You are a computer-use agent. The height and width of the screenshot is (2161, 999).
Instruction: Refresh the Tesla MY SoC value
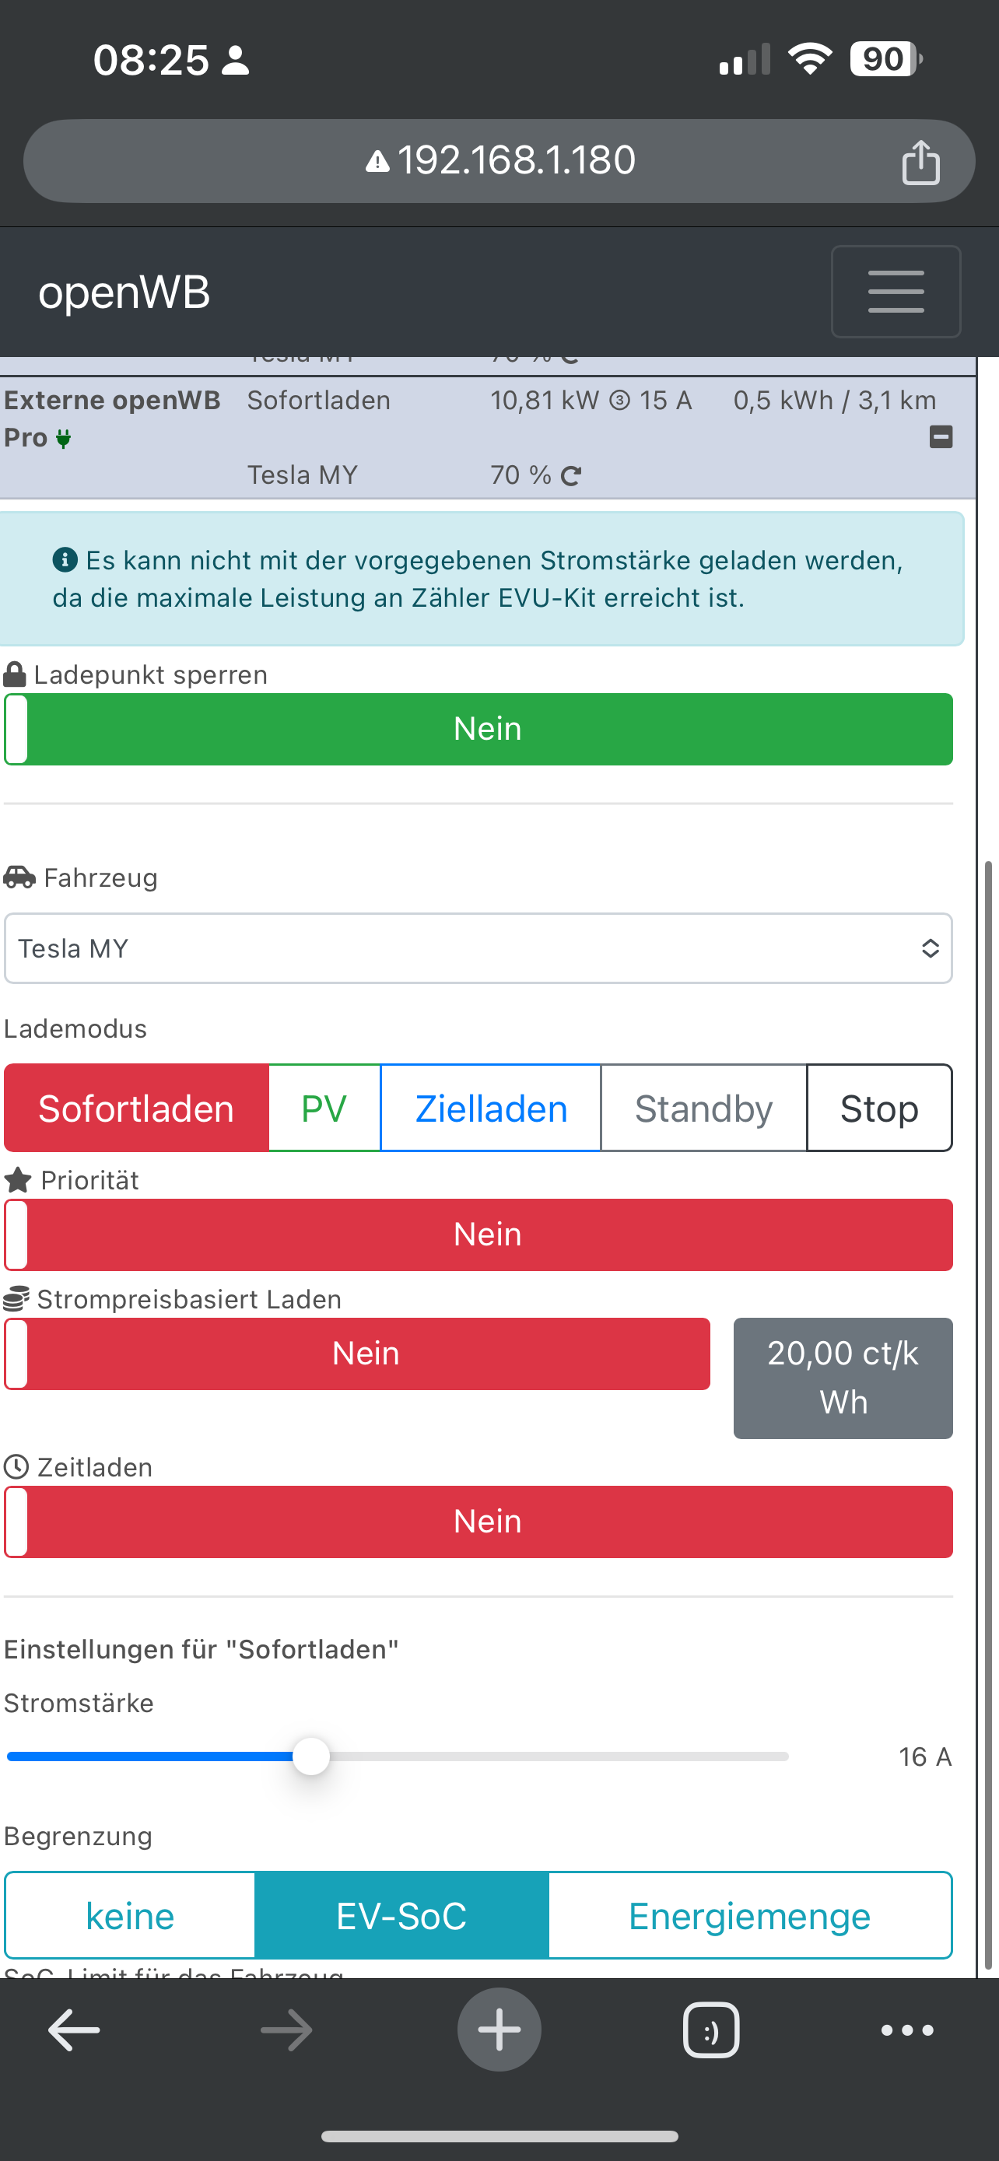tap(571, 477)
